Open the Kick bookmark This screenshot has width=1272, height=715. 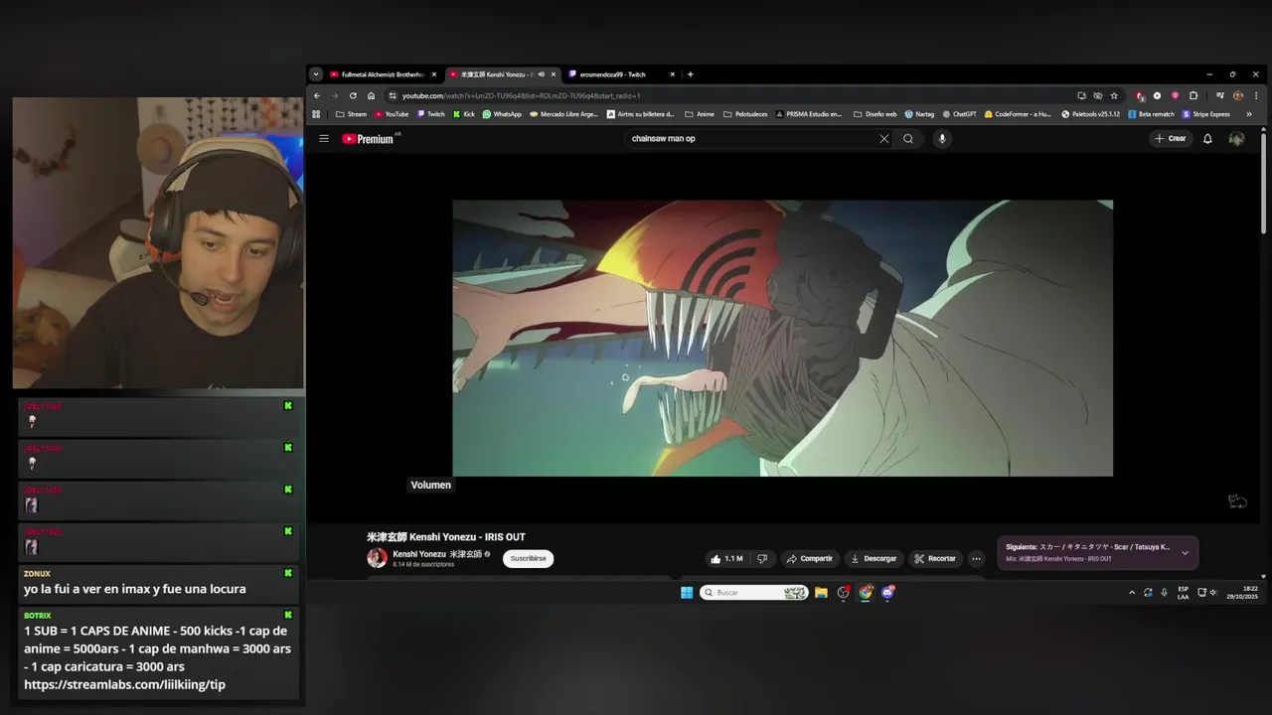(x=463, y=114)
